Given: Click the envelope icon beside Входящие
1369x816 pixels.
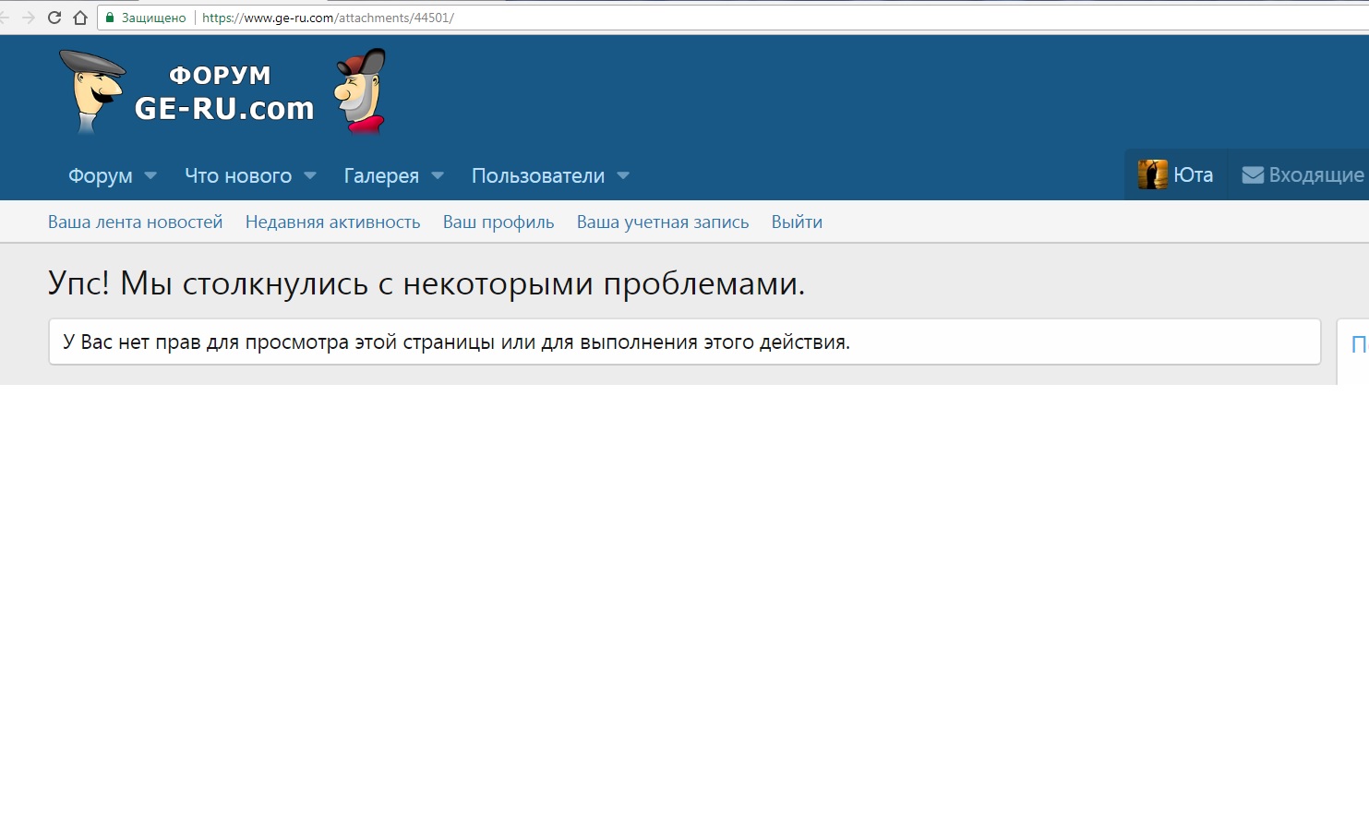Looking at the screenshot, I should coord(1253,175).
